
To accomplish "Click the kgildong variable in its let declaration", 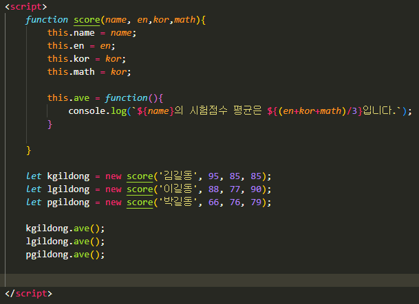I will pos(68,176).
